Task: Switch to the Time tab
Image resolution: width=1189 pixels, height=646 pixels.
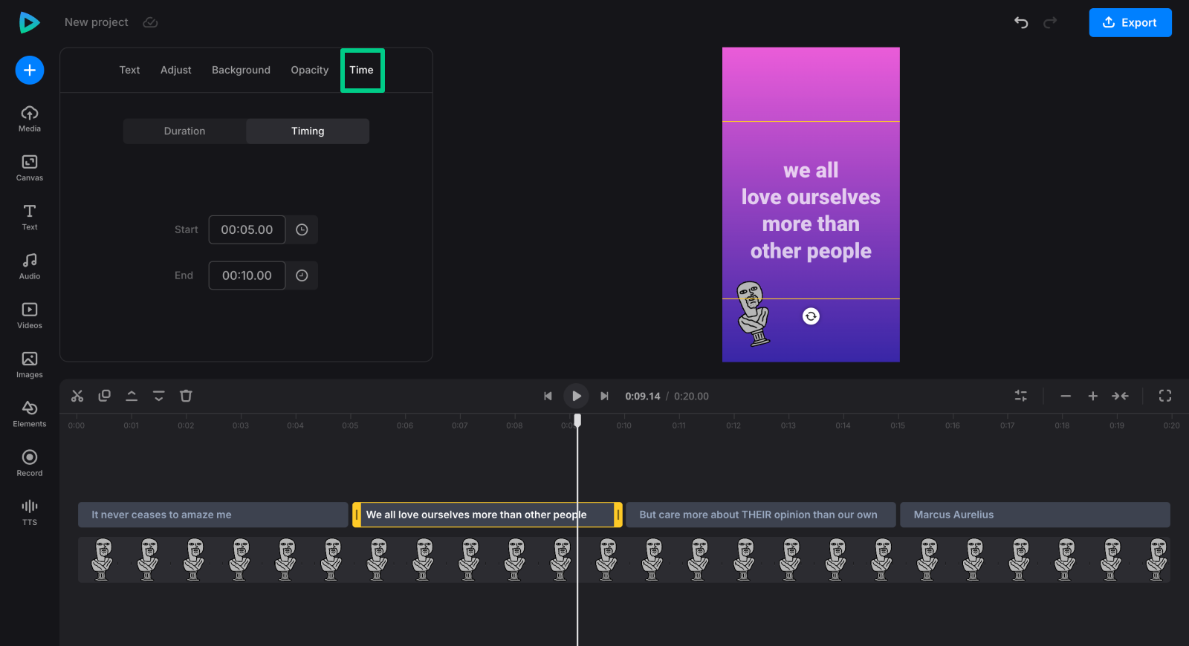Action: click(x=362, y=70)
